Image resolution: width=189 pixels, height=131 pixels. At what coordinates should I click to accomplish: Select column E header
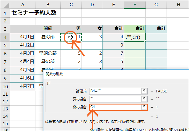pyautogui.click(x=113, y=5)
